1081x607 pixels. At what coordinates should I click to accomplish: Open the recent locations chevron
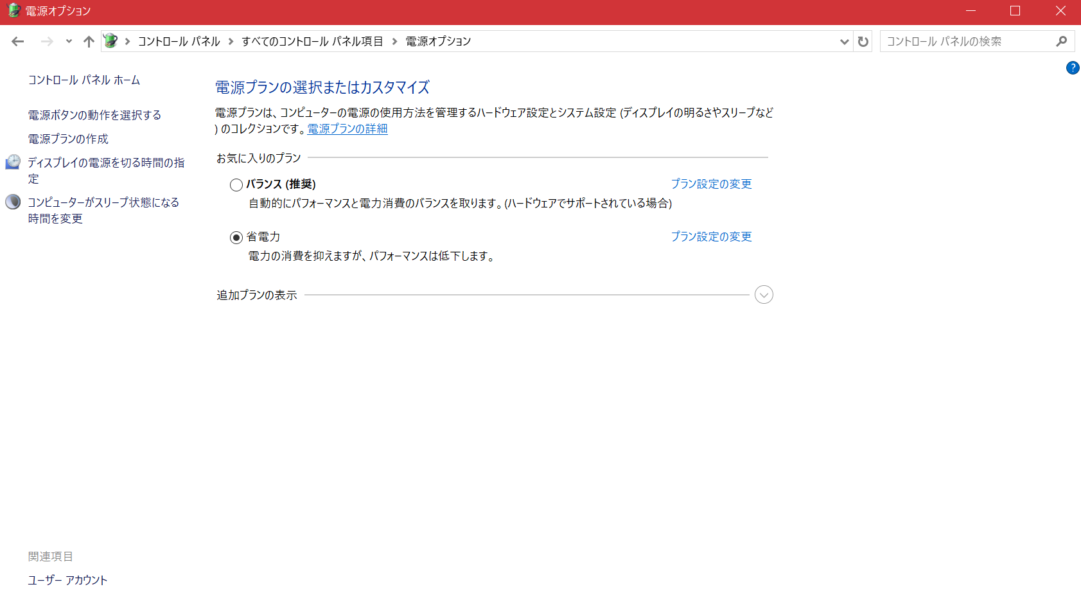tap(69, 42)
